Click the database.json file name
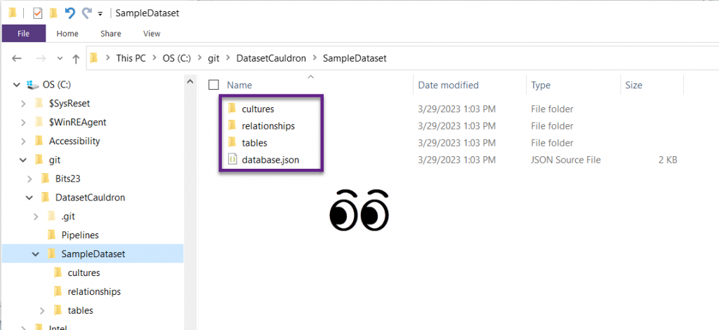 (270, 160)
